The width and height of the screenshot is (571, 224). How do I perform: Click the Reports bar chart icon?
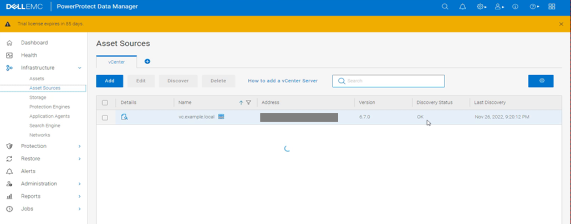[10, 196]
